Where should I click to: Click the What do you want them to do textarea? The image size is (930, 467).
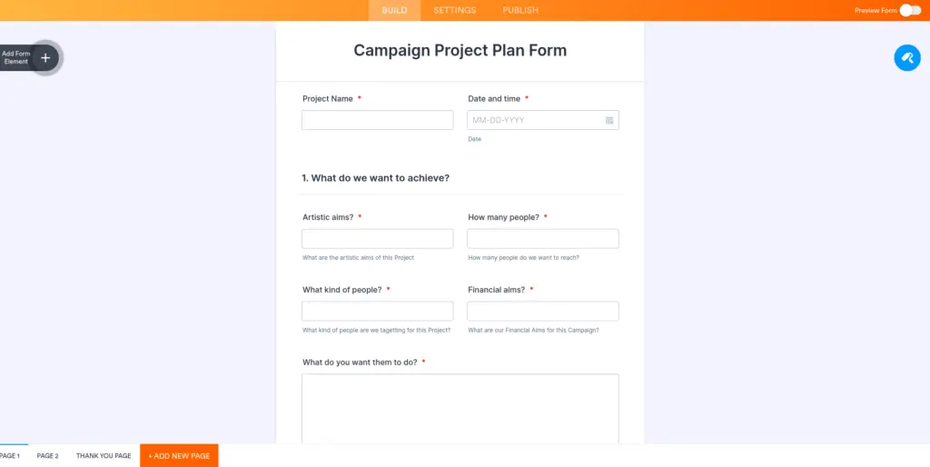(x=460, y=409)
